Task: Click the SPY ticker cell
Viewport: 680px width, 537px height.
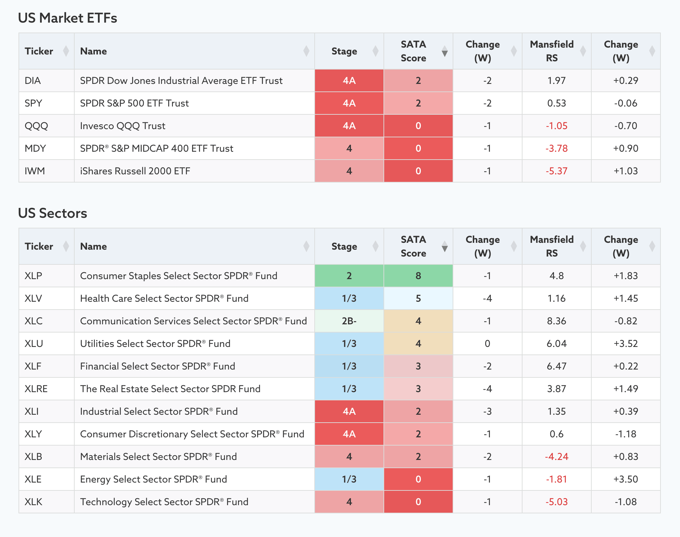Action: pyautogui.click(x=47, y=103)
